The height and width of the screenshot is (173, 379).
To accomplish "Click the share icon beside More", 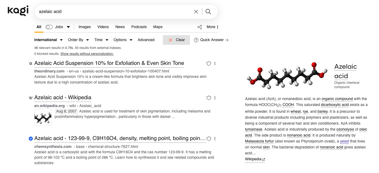I will 200,27.
